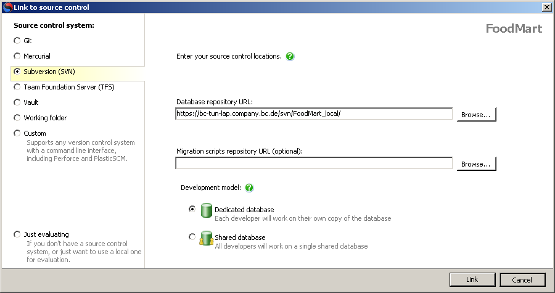Click 'All developers will work on a single shared database' text
Screen dimensions: 555x293
pos(291,246)
